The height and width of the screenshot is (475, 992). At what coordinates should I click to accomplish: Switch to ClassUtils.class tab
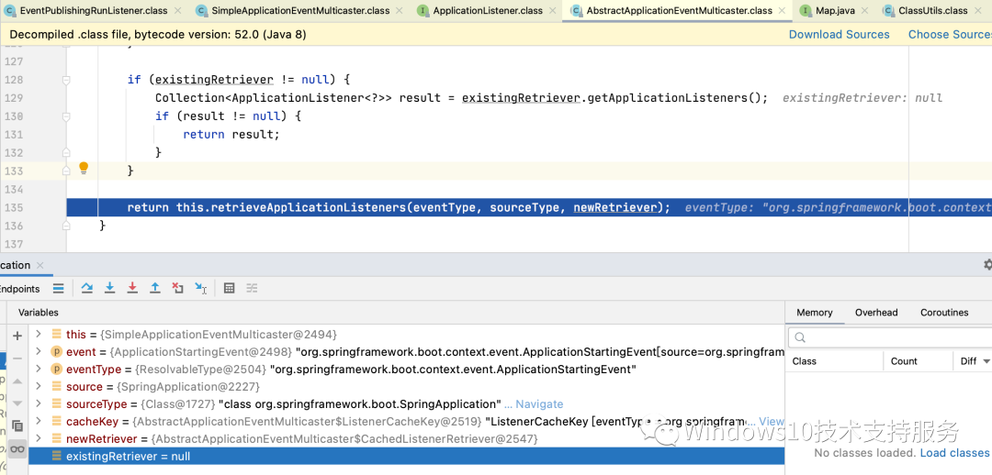click(x=933, y=11)
